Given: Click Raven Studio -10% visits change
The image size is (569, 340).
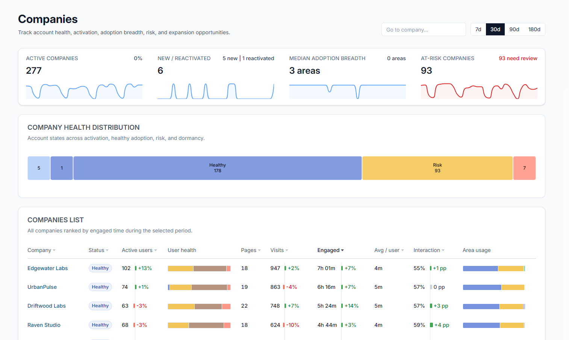Looking at the screenshot, I should pos(292,325).
